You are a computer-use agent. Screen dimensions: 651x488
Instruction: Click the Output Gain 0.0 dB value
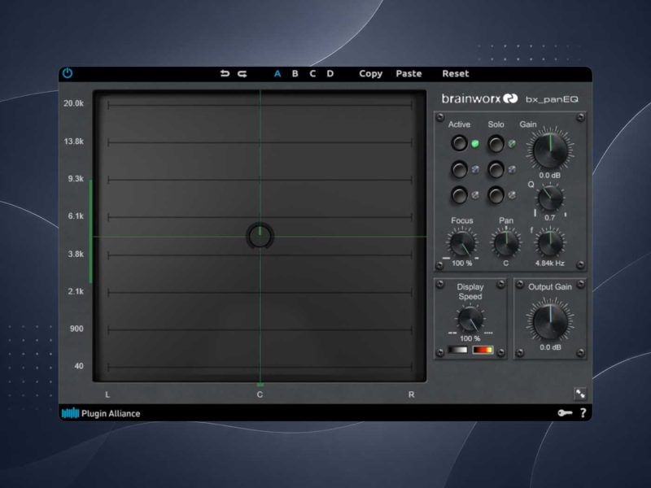tap(550, 347)
